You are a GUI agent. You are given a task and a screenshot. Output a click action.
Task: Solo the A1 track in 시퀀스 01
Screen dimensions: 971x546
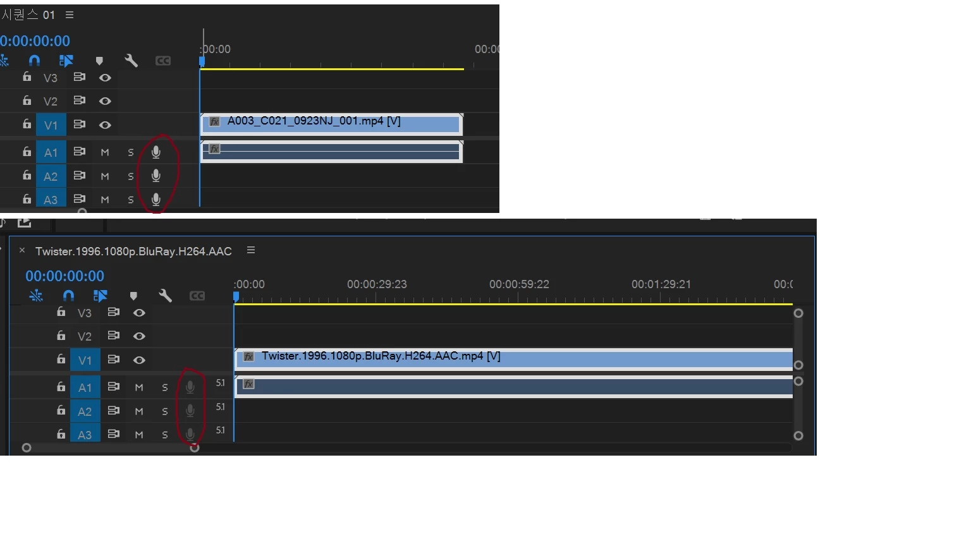(x=131, y=152)
